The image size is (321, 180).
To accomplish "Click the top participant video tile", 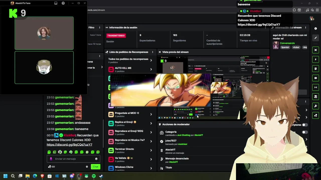I will (x=44, y=33).
